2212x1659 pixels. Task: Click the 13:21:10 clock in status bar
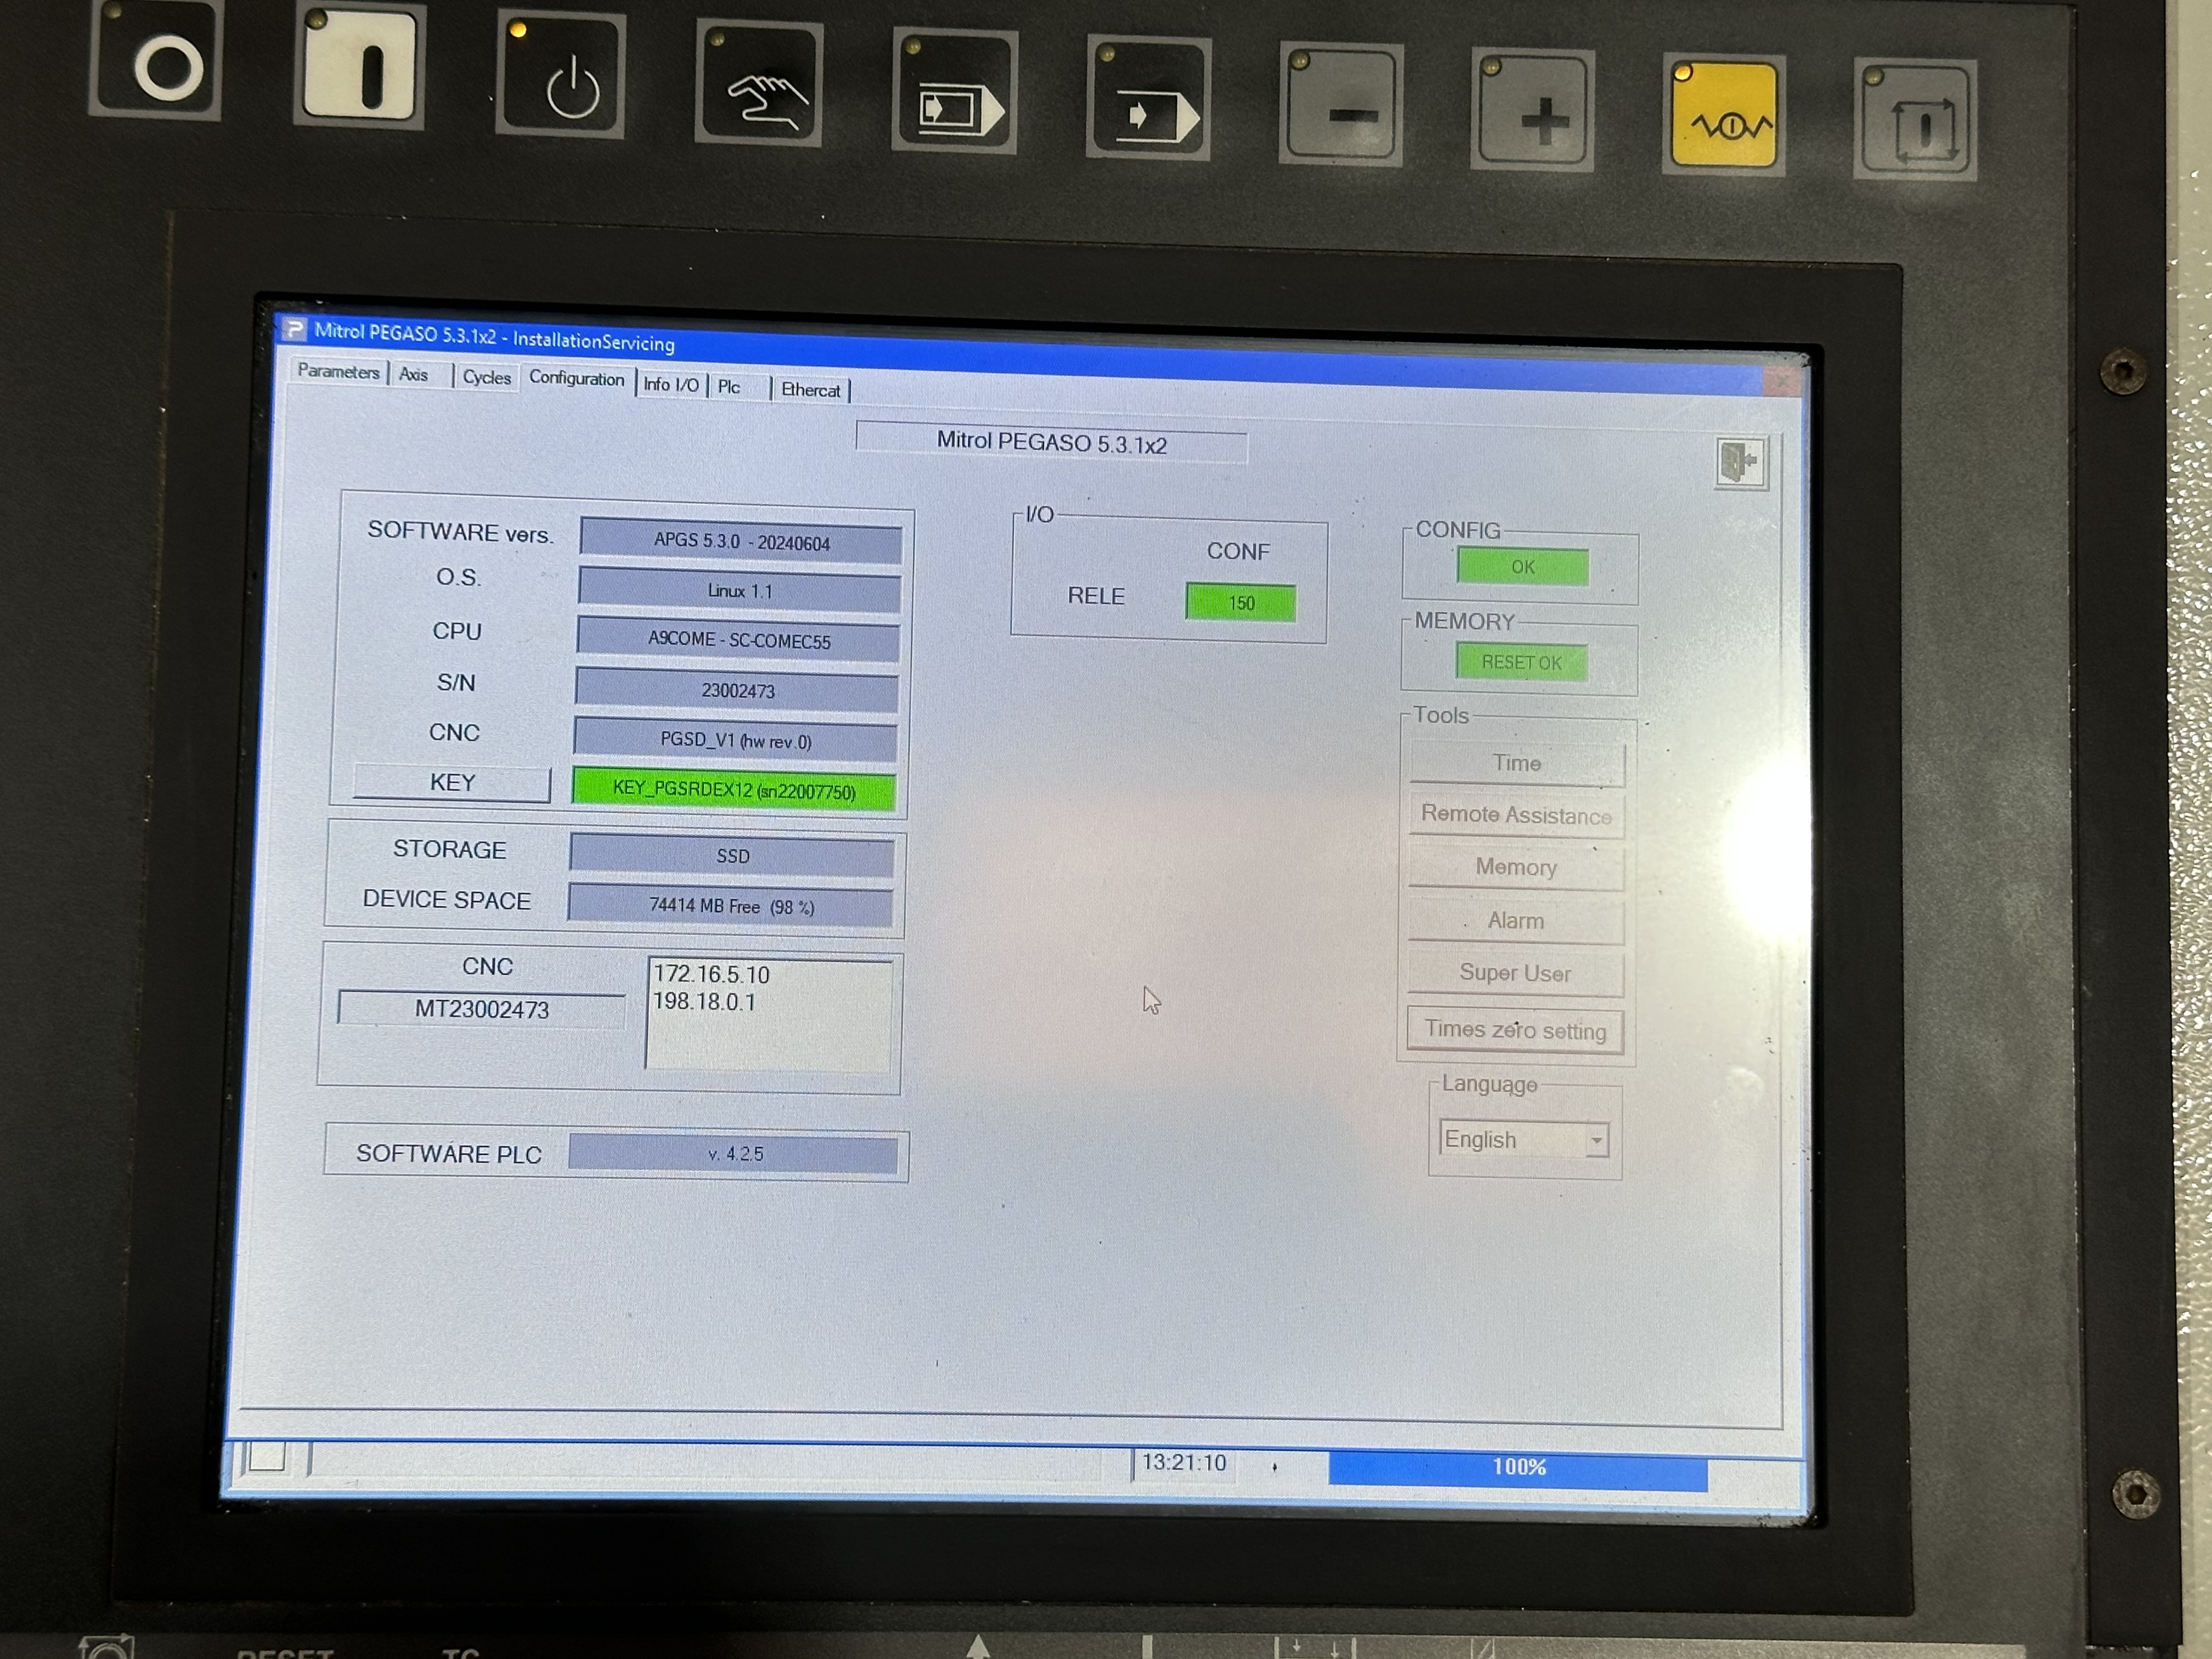click(x=1184, y=1463)
